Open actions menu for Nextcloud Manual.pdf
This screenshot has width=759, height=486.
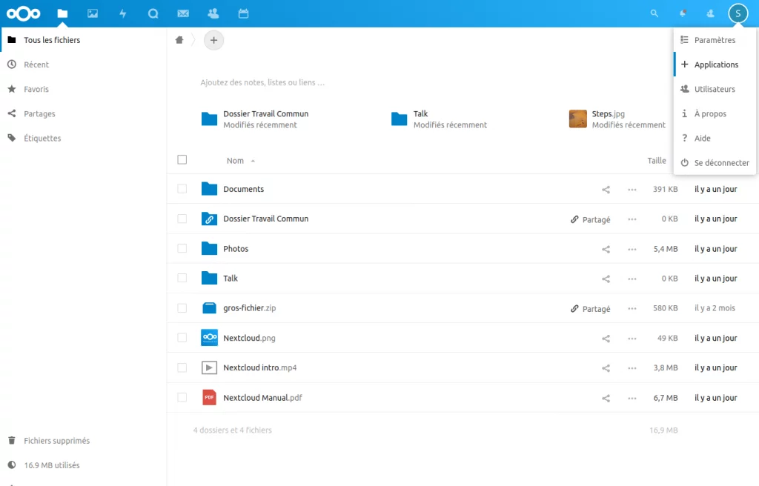pos(632,399)
